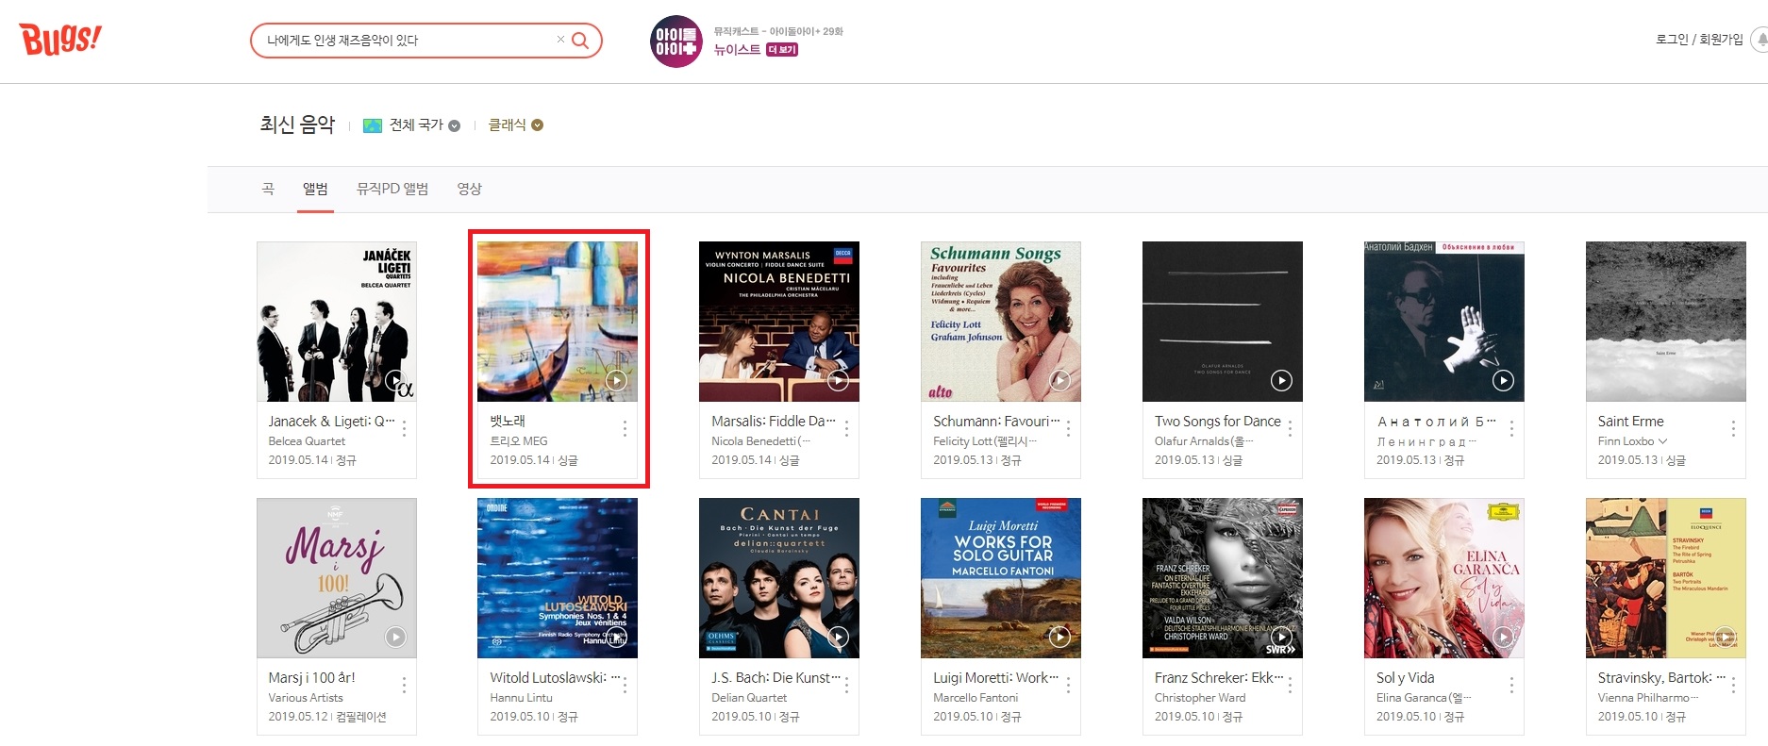1768x746 pixels.
Task: Open the Saint Erme album title
Action: pyautogui.click(x=1631, y=422)
